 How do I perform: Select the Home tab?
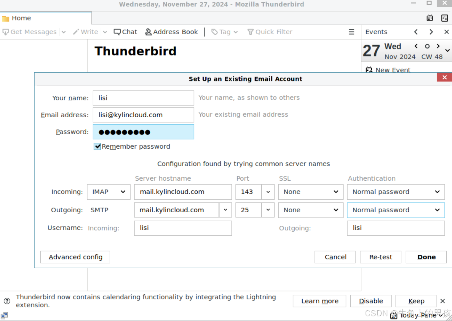[x=46, y=18]
